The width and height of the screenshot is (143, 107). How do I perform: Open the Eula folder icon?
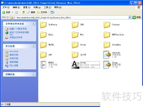pyautogui.click(x=43, y=35)
